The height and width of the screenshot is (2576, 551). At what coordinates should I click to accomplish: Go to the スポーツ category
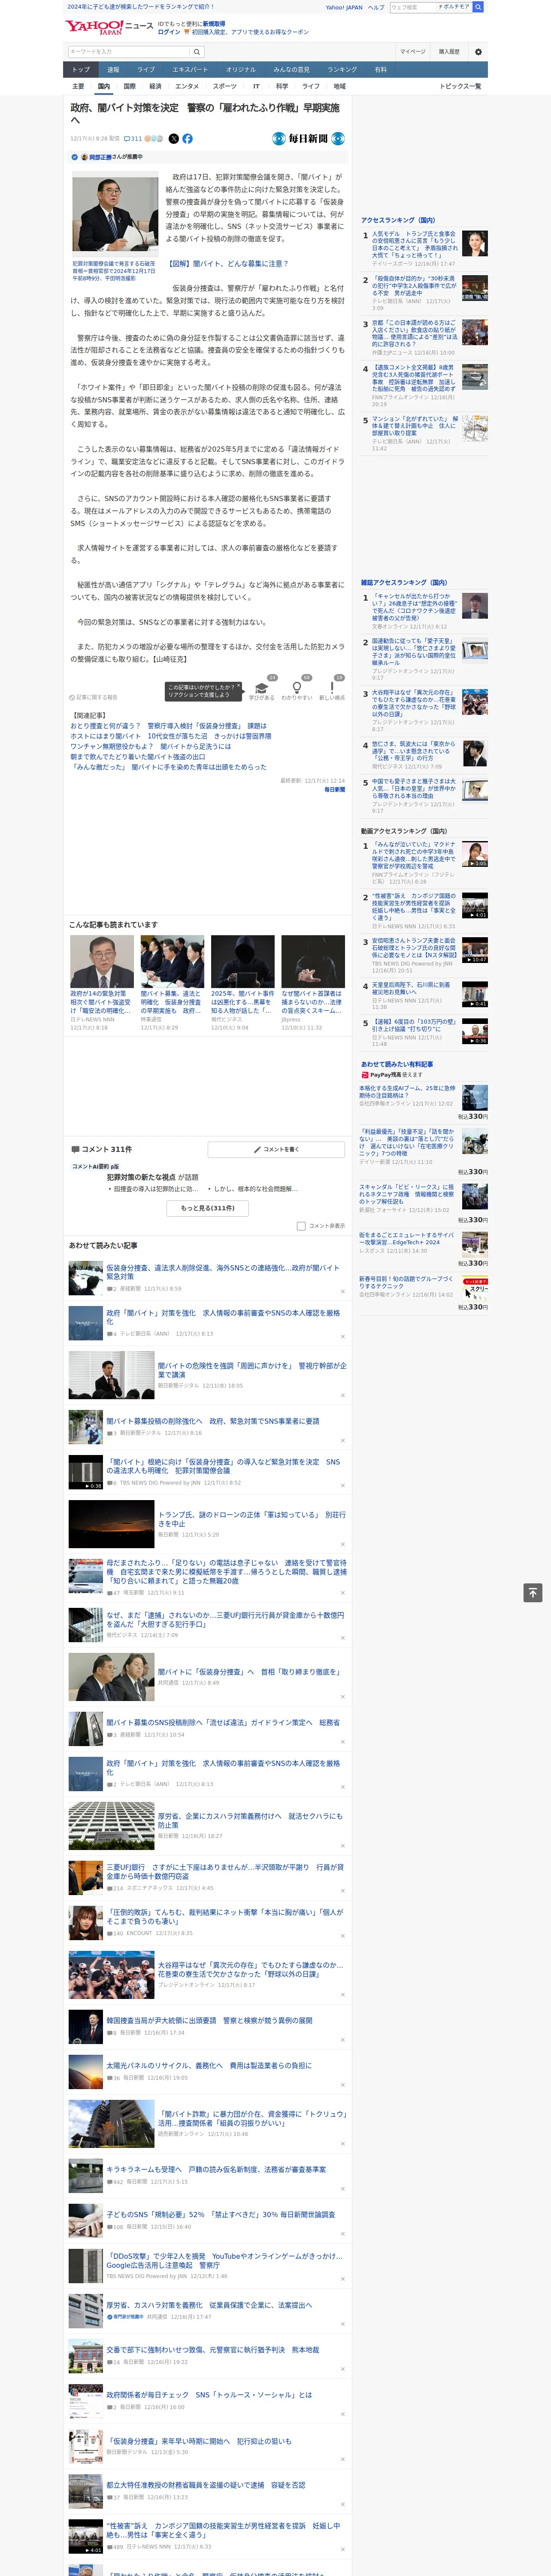[x=225, y=86]
